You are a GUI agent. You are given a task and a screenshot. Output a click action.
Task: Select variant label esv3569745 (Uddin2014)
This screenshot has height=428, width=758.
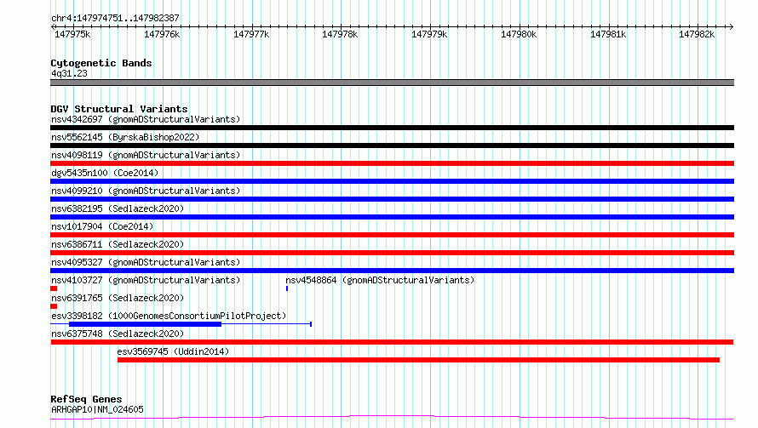[x=173, y=351]
